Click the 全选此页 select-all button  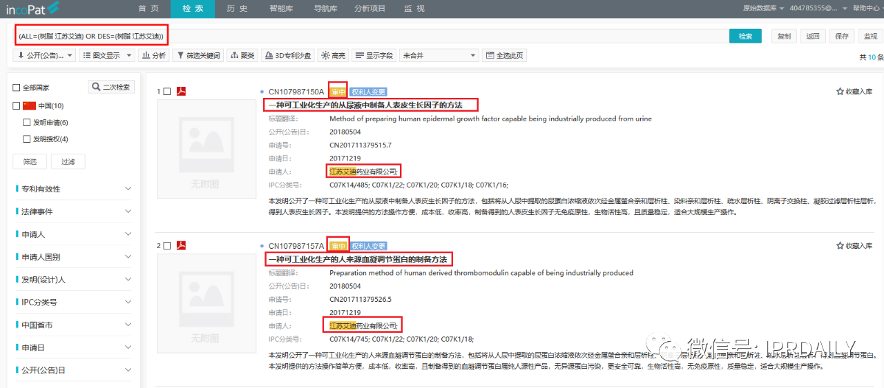[x=504, y=55]
